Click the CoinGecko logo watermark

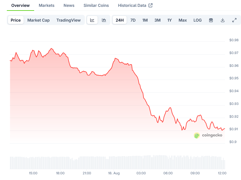tap(208, 135)
